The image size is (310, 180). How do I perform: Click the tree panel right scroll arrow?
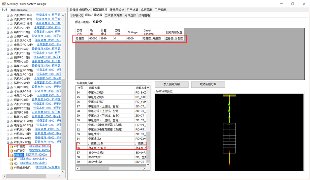tap(59, 176)
